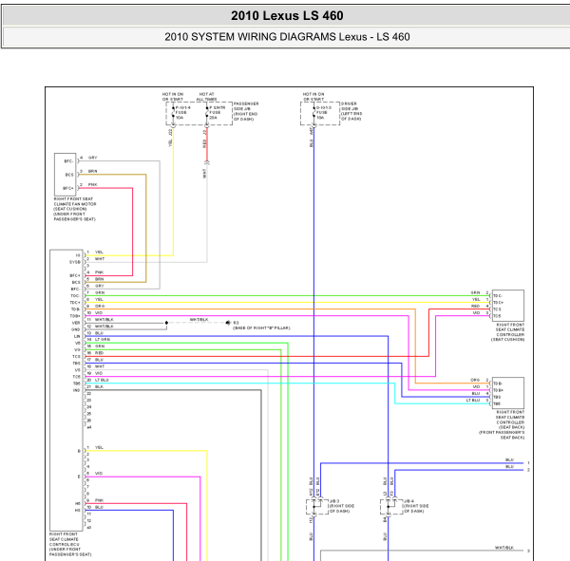Select the P-IG1-4 FUSE 10A label
The width and height of the screenshot is (570, 561).
coord(182,113)
